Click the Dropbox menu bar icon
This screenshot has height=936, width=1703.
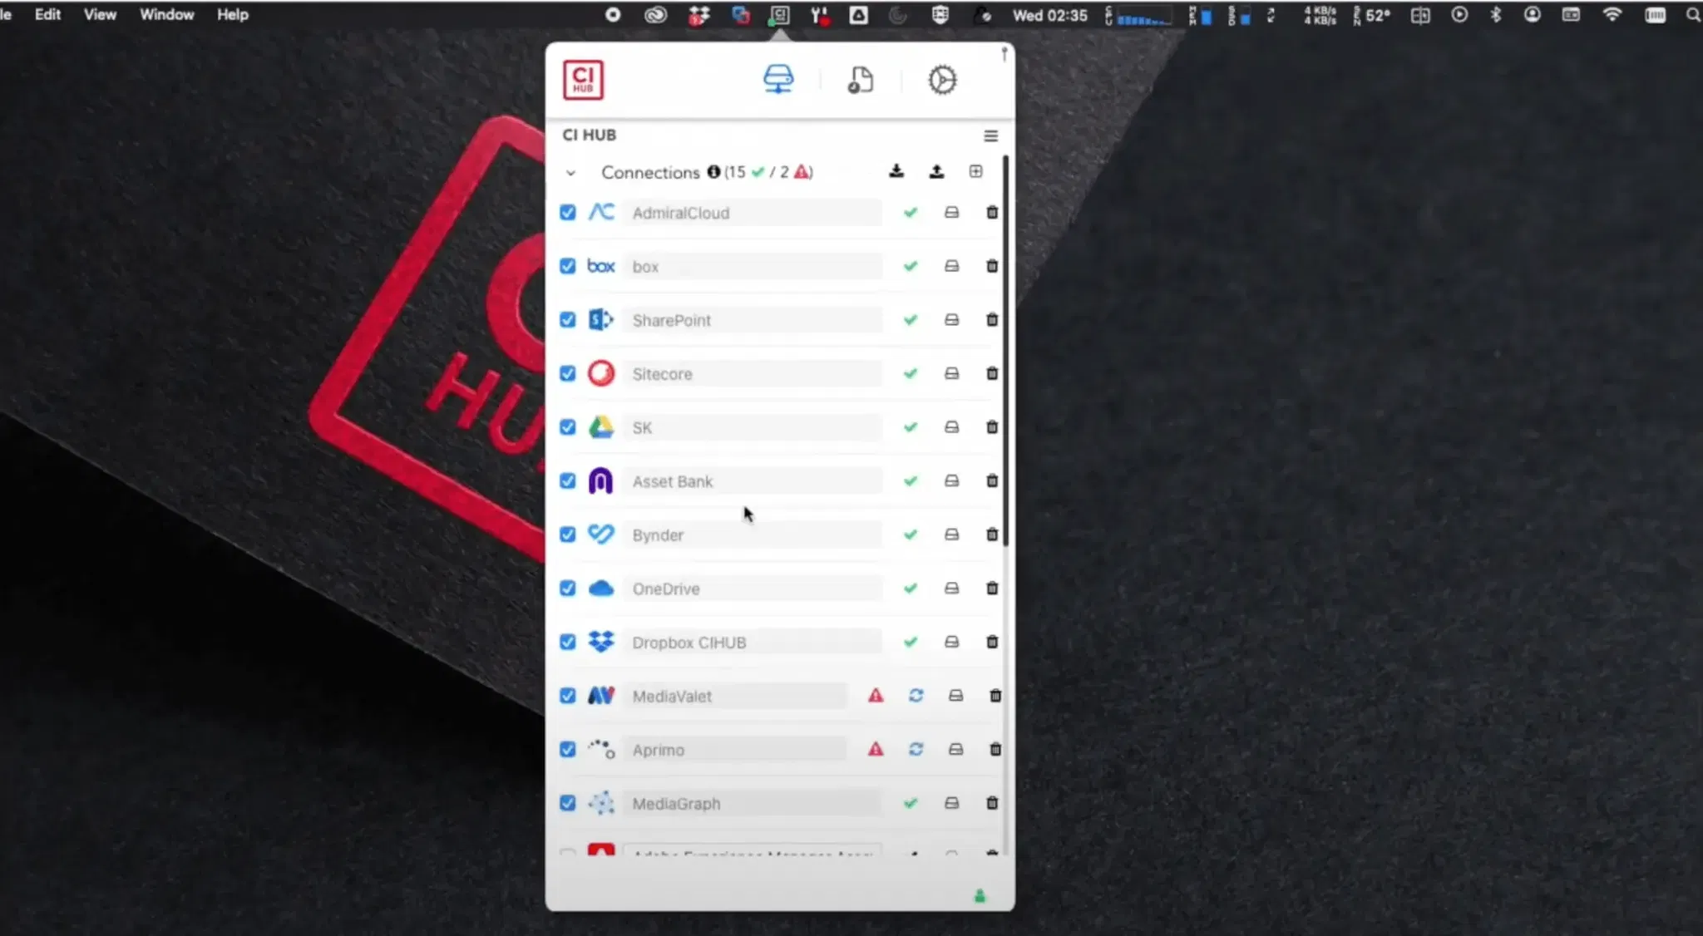[698, 15]
